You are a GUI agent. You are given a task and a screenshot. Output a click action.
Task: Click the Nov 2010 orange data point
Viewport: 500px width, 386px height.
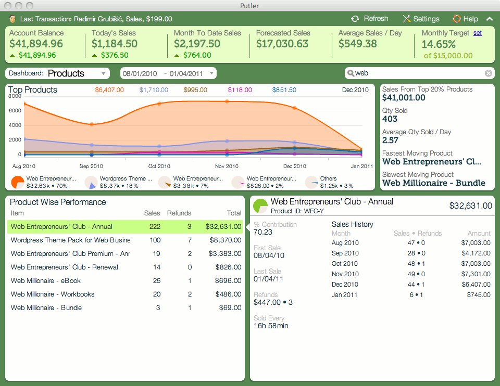click(x=227, y=101)
